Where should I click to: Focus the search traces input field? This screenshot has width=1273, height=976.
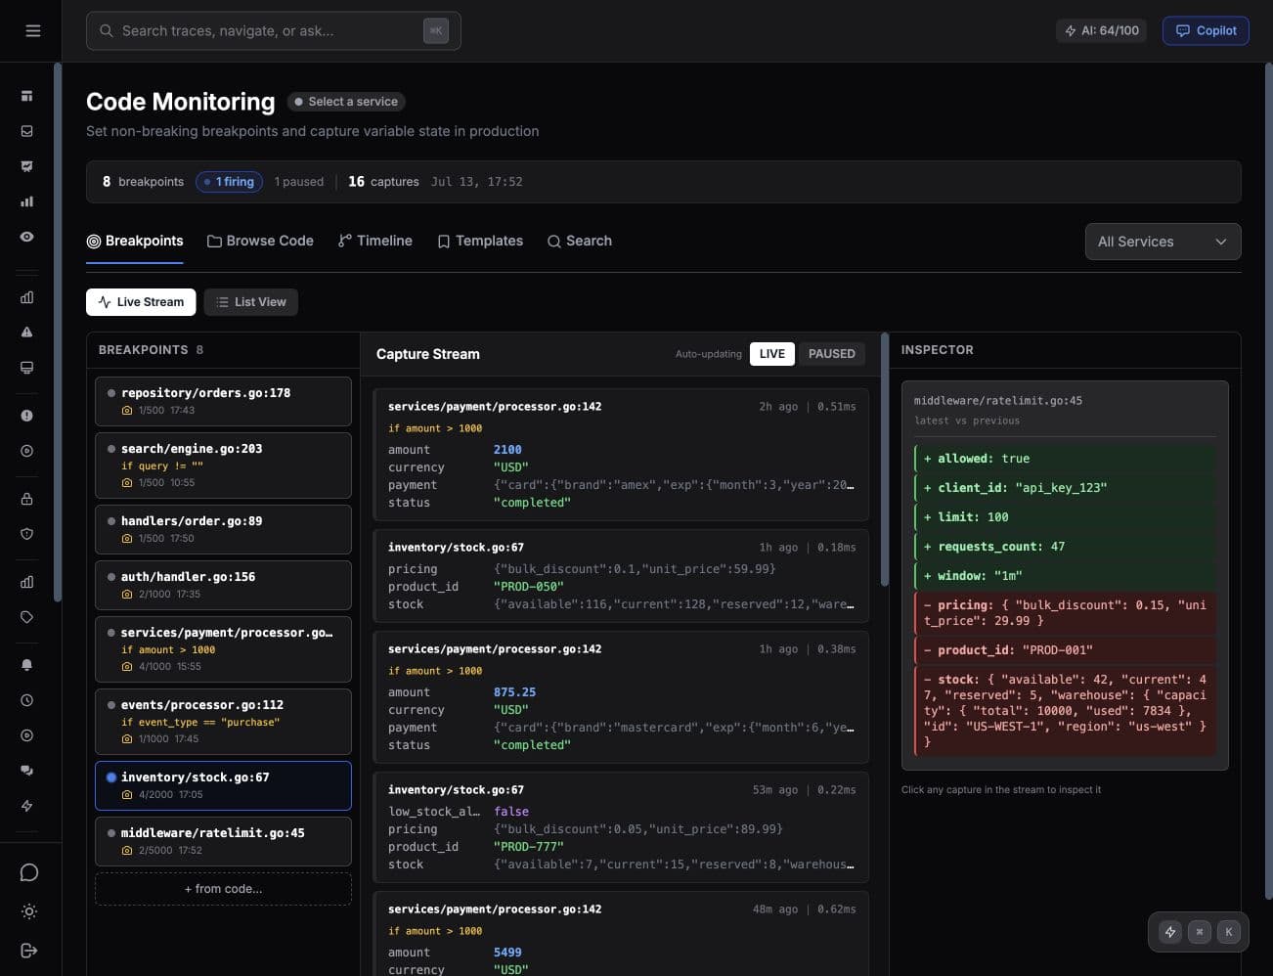tap(274, 30)
